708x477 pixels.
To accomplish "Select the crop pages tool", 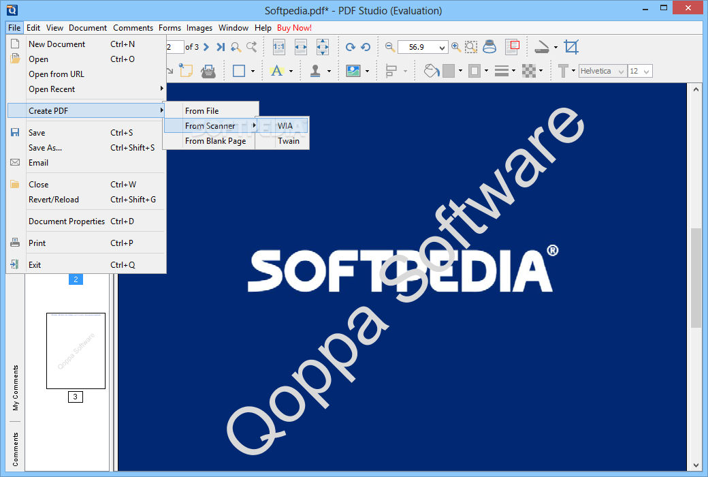I will click(x=571, y=47).
